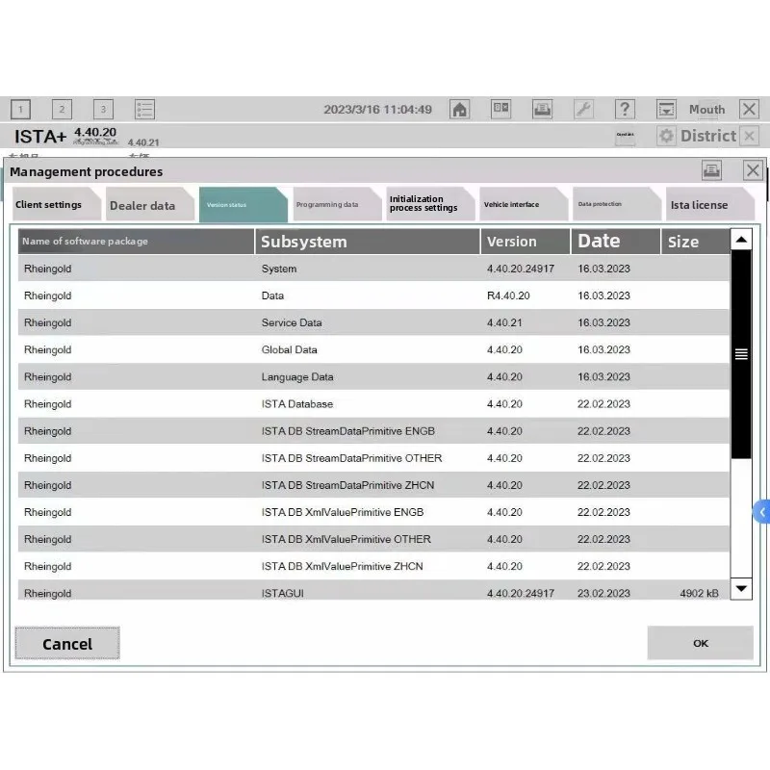Open the operations list icon
The image size is (770, 770).
tap(145, 109)
